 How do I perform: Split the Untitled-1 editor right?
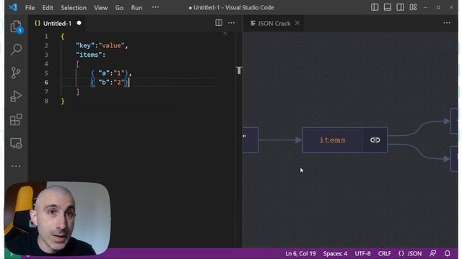(x=219, y=23)
